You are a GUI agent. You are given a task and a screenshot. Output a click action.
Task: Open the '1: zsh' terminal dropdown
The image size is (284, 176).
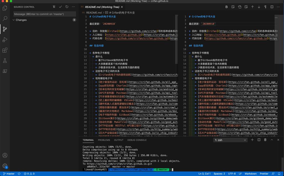pos(230,140)
